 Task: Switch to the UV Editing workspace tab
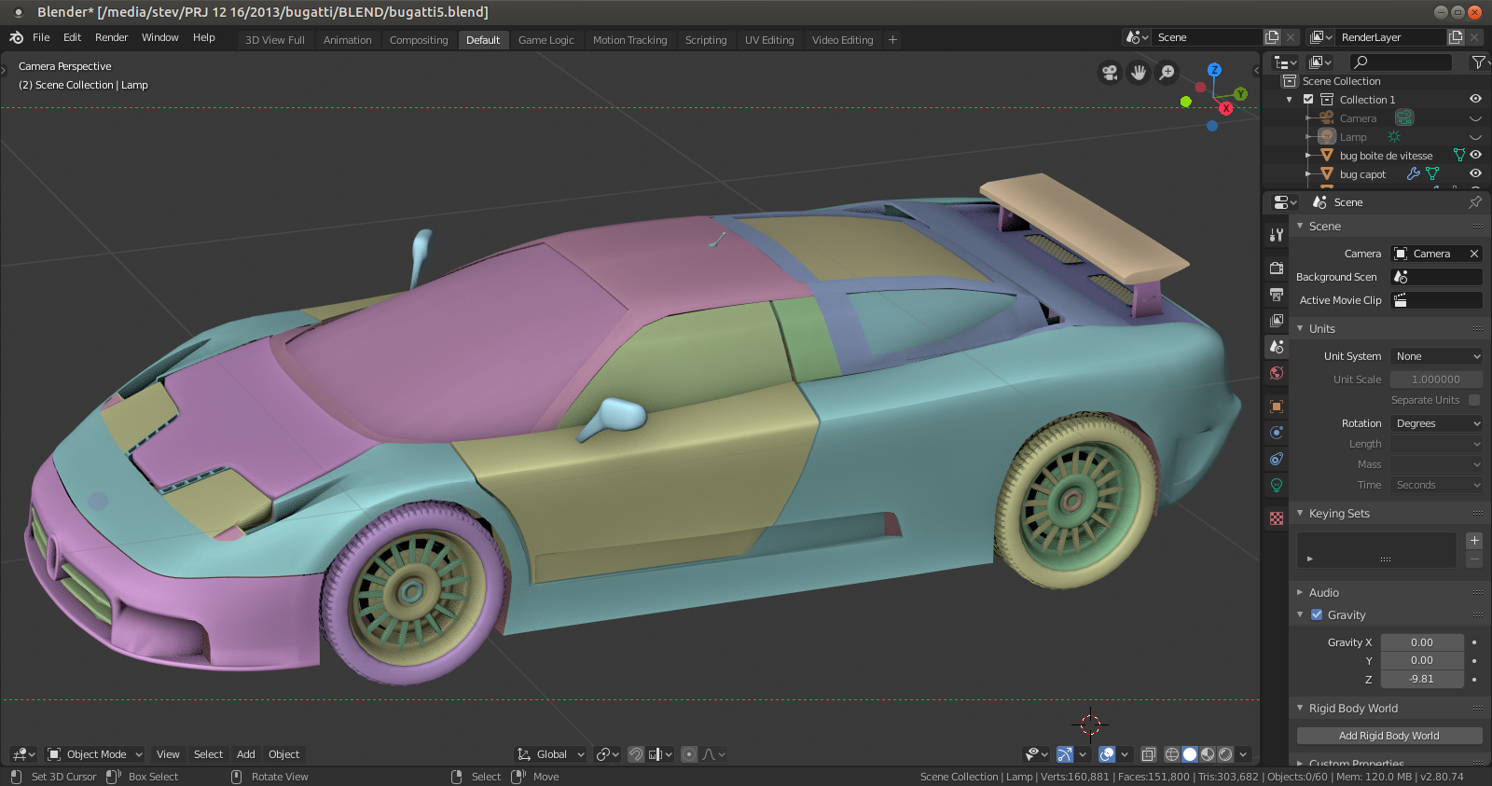click(769, 40)
